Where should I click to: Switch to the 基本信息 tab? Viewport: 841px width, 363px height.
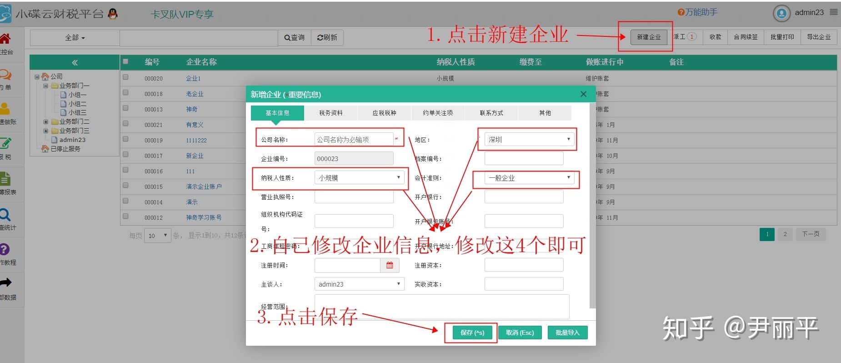(277, 113)
